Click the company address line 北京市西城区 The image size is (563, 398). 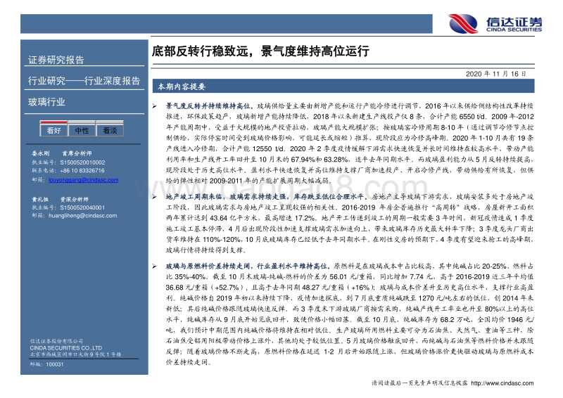pyautogui.click(x=76, y=354)
